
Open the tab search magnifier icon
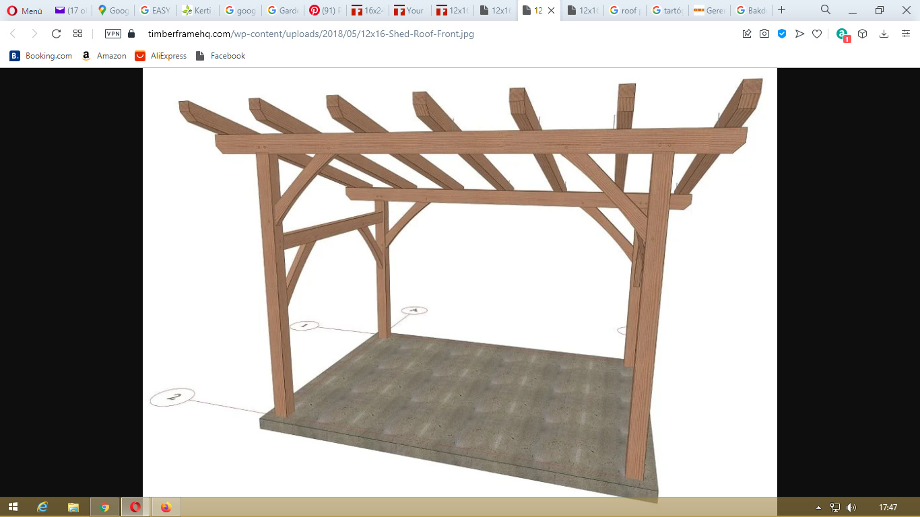tap(826, 10)
